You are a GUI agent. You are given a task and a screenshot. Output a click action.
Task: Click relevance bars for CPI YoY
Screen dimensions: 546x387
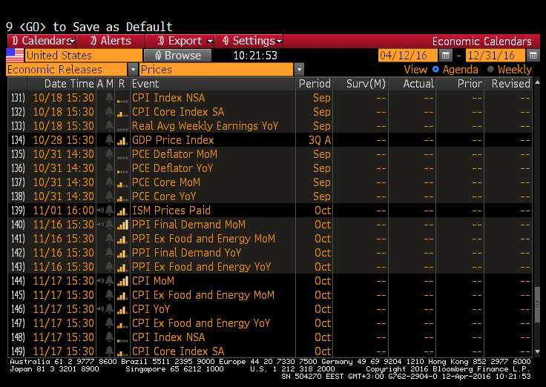click(x=122, y=309)
